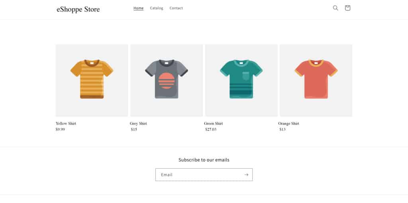Click the green pocket shirt image
Screen dimensions: 408x203
tap(241, 80)
